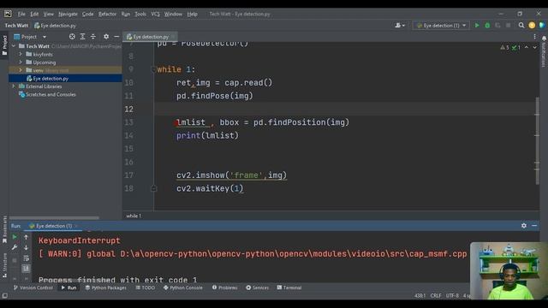Open the Tools menu
Viewport: 548px width, 308px height.
tap(140, 14)
